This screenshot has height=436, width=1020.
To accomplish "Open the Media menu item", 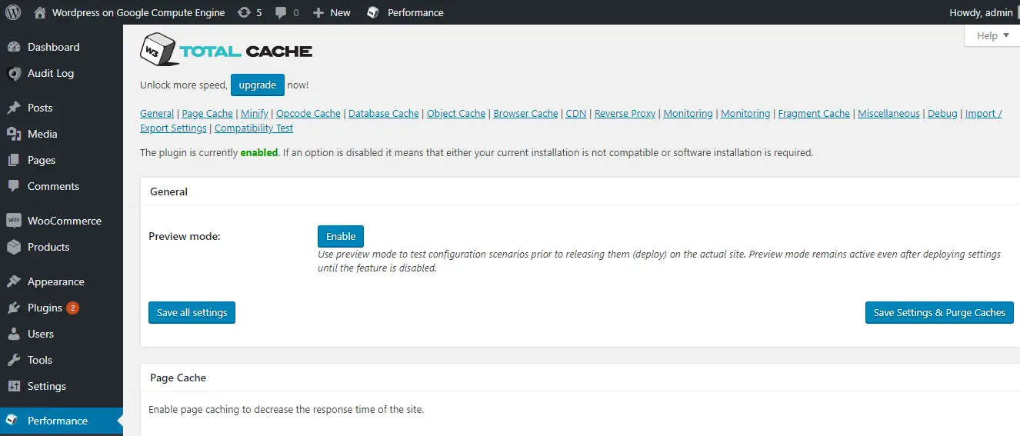I will coord(62,134).
